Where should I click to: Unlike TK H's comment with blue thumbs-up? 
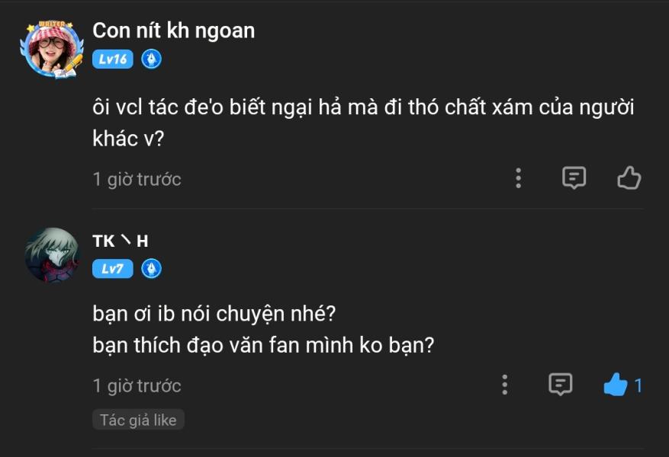click(616, 385)
